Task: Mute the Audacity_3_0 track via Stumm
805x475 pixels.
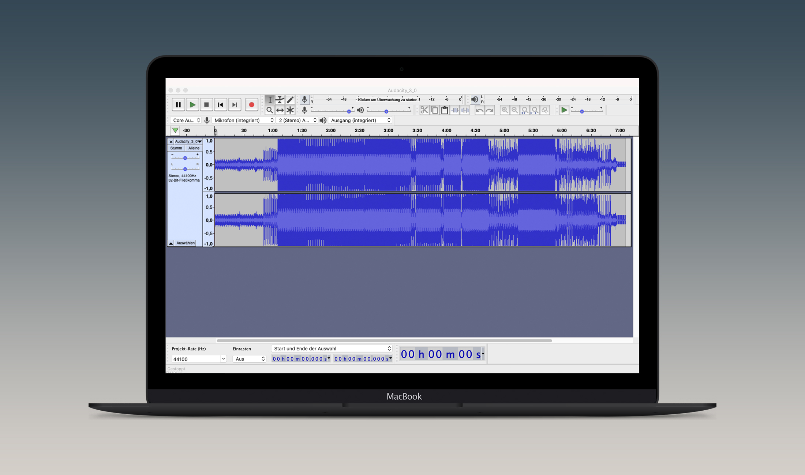Action: [176, 148]
